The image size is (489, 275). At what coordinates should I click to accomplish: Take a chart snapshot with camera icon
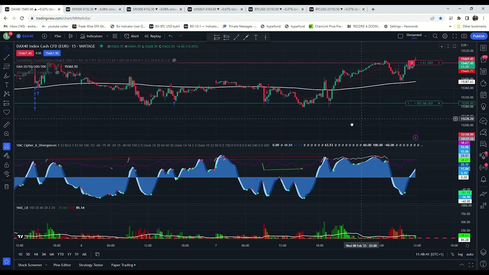[464, 36]
